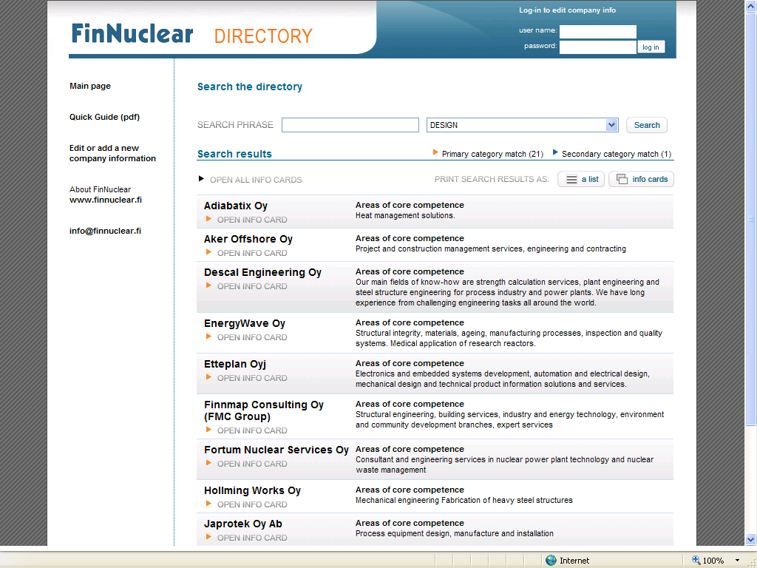The height and width of the screenshot is (568, 757).
Task: Click the password input field
Action: click(x=597, y=47)
